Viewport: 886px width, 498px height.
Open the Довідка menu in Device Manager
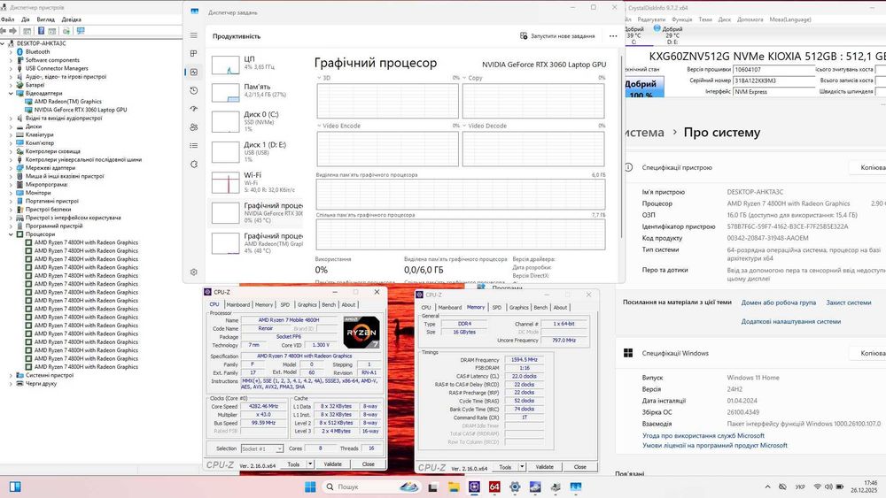[x=71, y=19]
